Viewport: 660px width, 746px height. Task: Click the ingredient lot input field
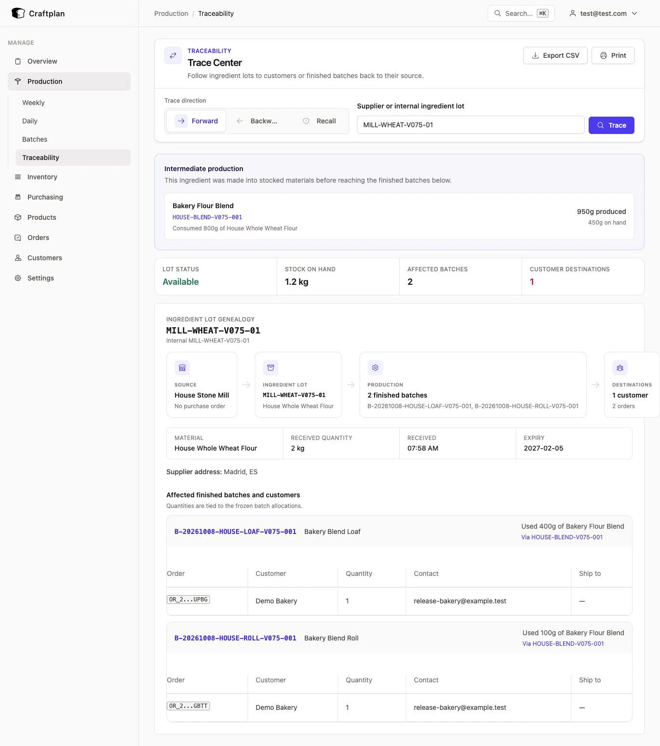[471, 125]
